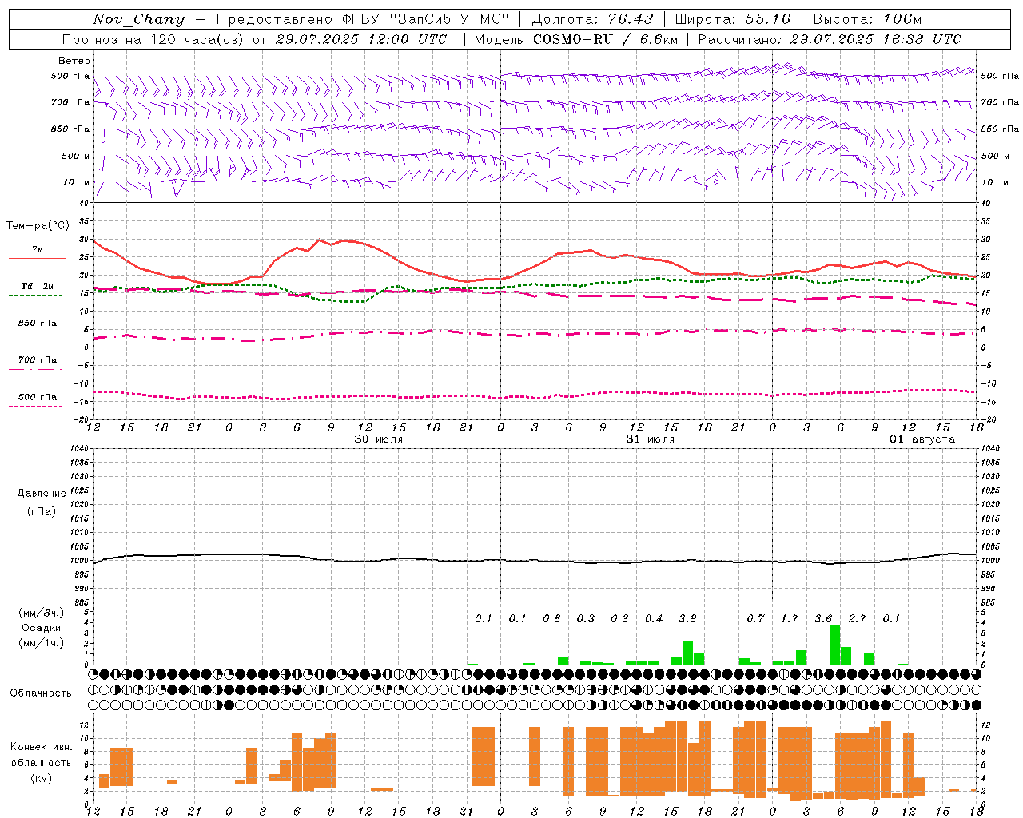1023x818 pixels.
Task: Click the "Облачность" cloud cover label
Action: 41,693
